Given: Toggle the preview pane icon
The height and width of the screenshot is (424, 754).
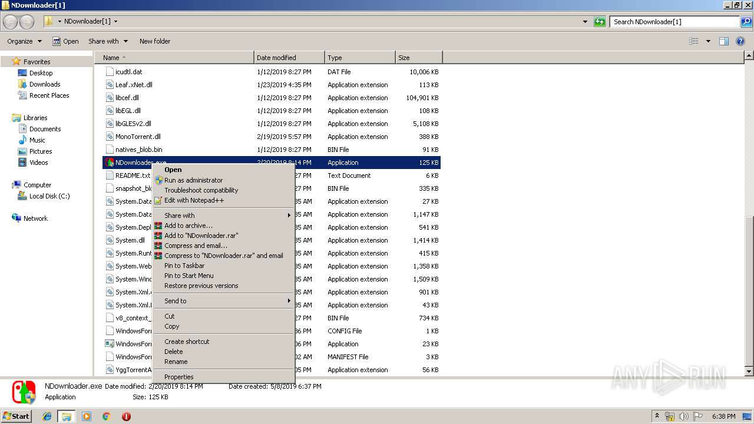Looking at the screenshot, I should 724,41.
